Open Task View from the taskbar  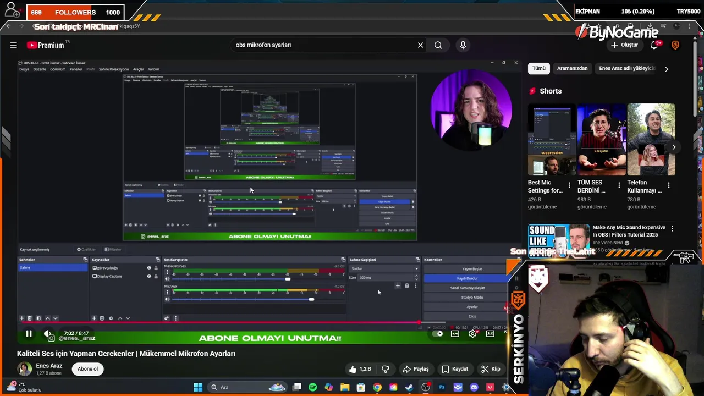(x=296, y=387)
